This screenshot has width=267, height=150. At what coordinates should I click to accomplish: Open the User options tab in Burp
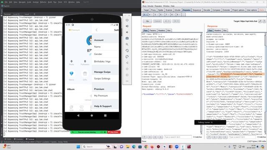click(x=252, y=10)
